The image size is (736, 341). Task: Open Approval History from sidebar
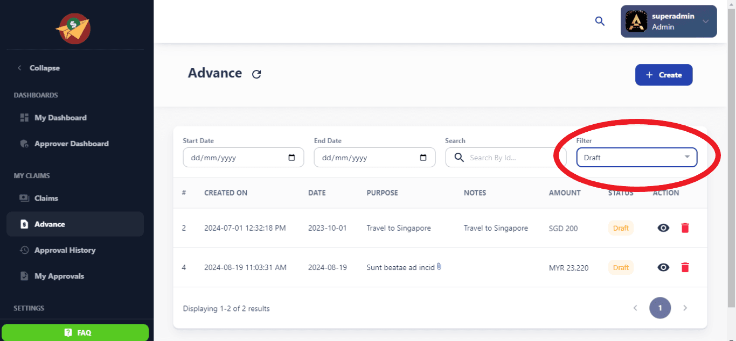65,250
